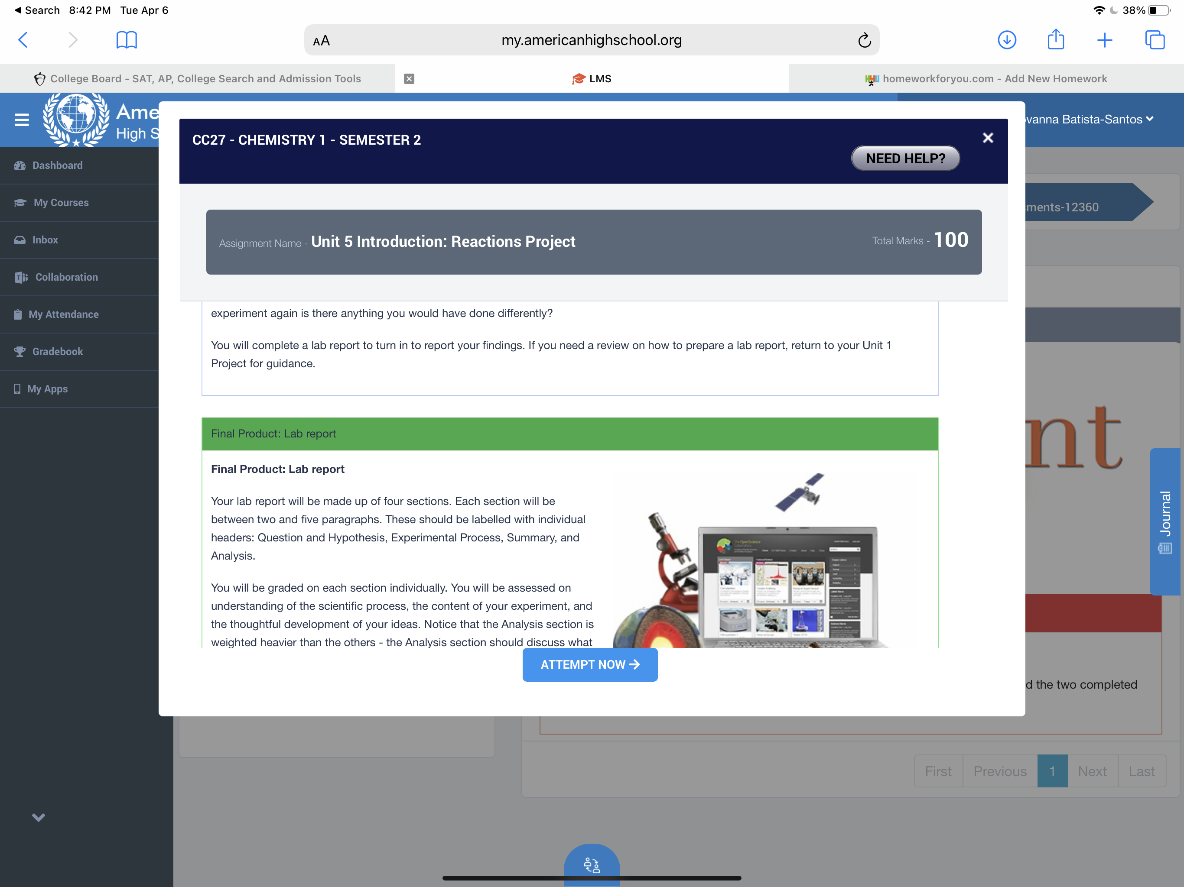
Task: Collapse sidebar with bottom chevron
Action: [39, 817]
